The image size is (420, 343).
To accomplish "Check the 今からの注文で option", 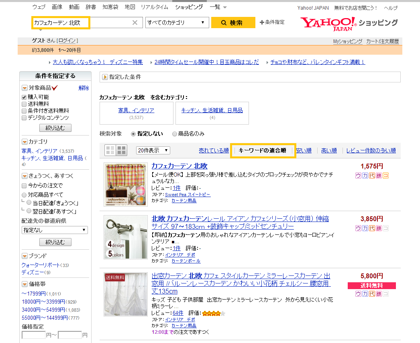I will point(24,185).
